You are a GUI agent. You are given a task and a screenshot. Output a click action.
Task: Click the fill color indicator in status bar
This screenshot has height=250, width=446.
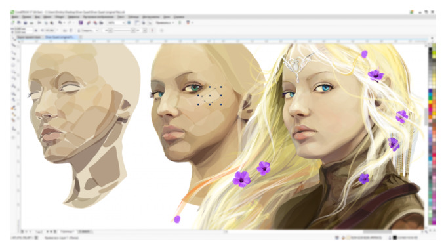348,237
